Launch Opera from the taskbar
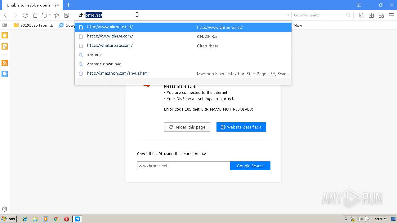The image size is (397, 223). click(66, 219)
